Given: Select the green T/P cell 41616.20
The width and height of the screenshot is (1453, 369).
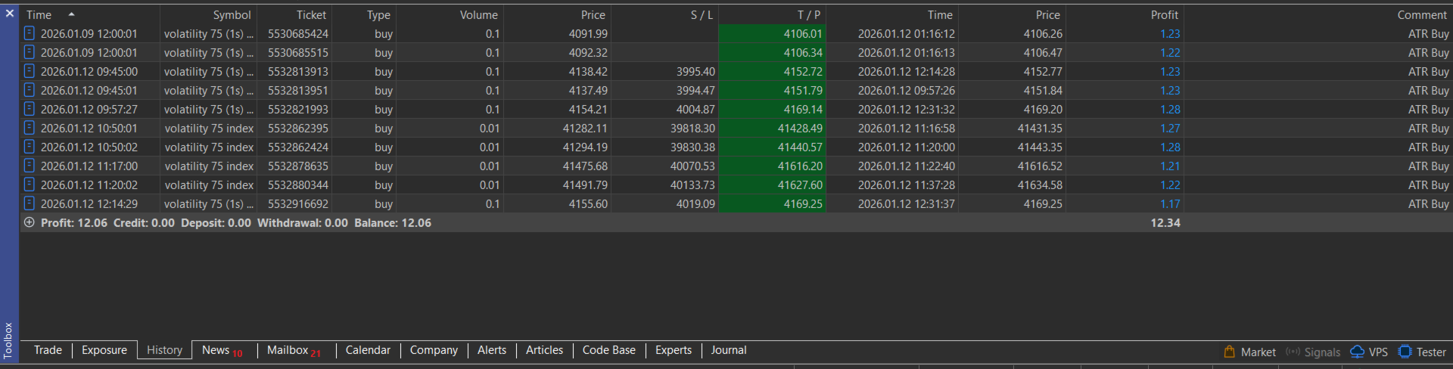Looking at the screenshot, I should coord(800,166).
